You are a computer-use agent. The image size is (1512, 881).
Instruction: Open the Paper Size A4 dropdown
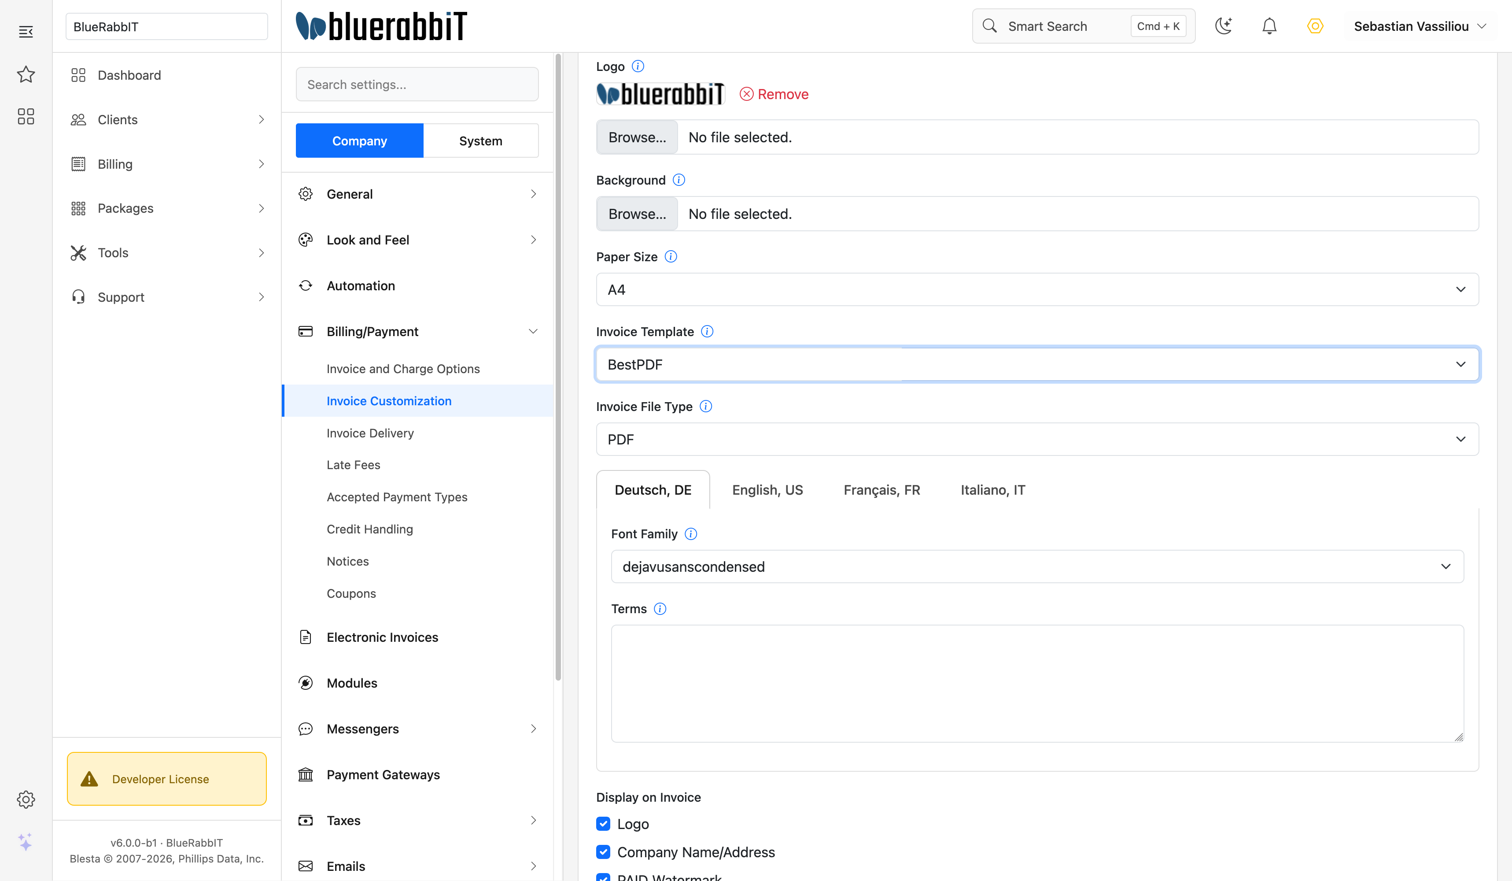tap(1037, 289)
